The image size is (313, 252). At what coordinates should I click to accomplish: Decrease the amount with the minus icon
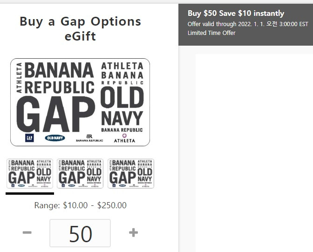click(27, 232)
